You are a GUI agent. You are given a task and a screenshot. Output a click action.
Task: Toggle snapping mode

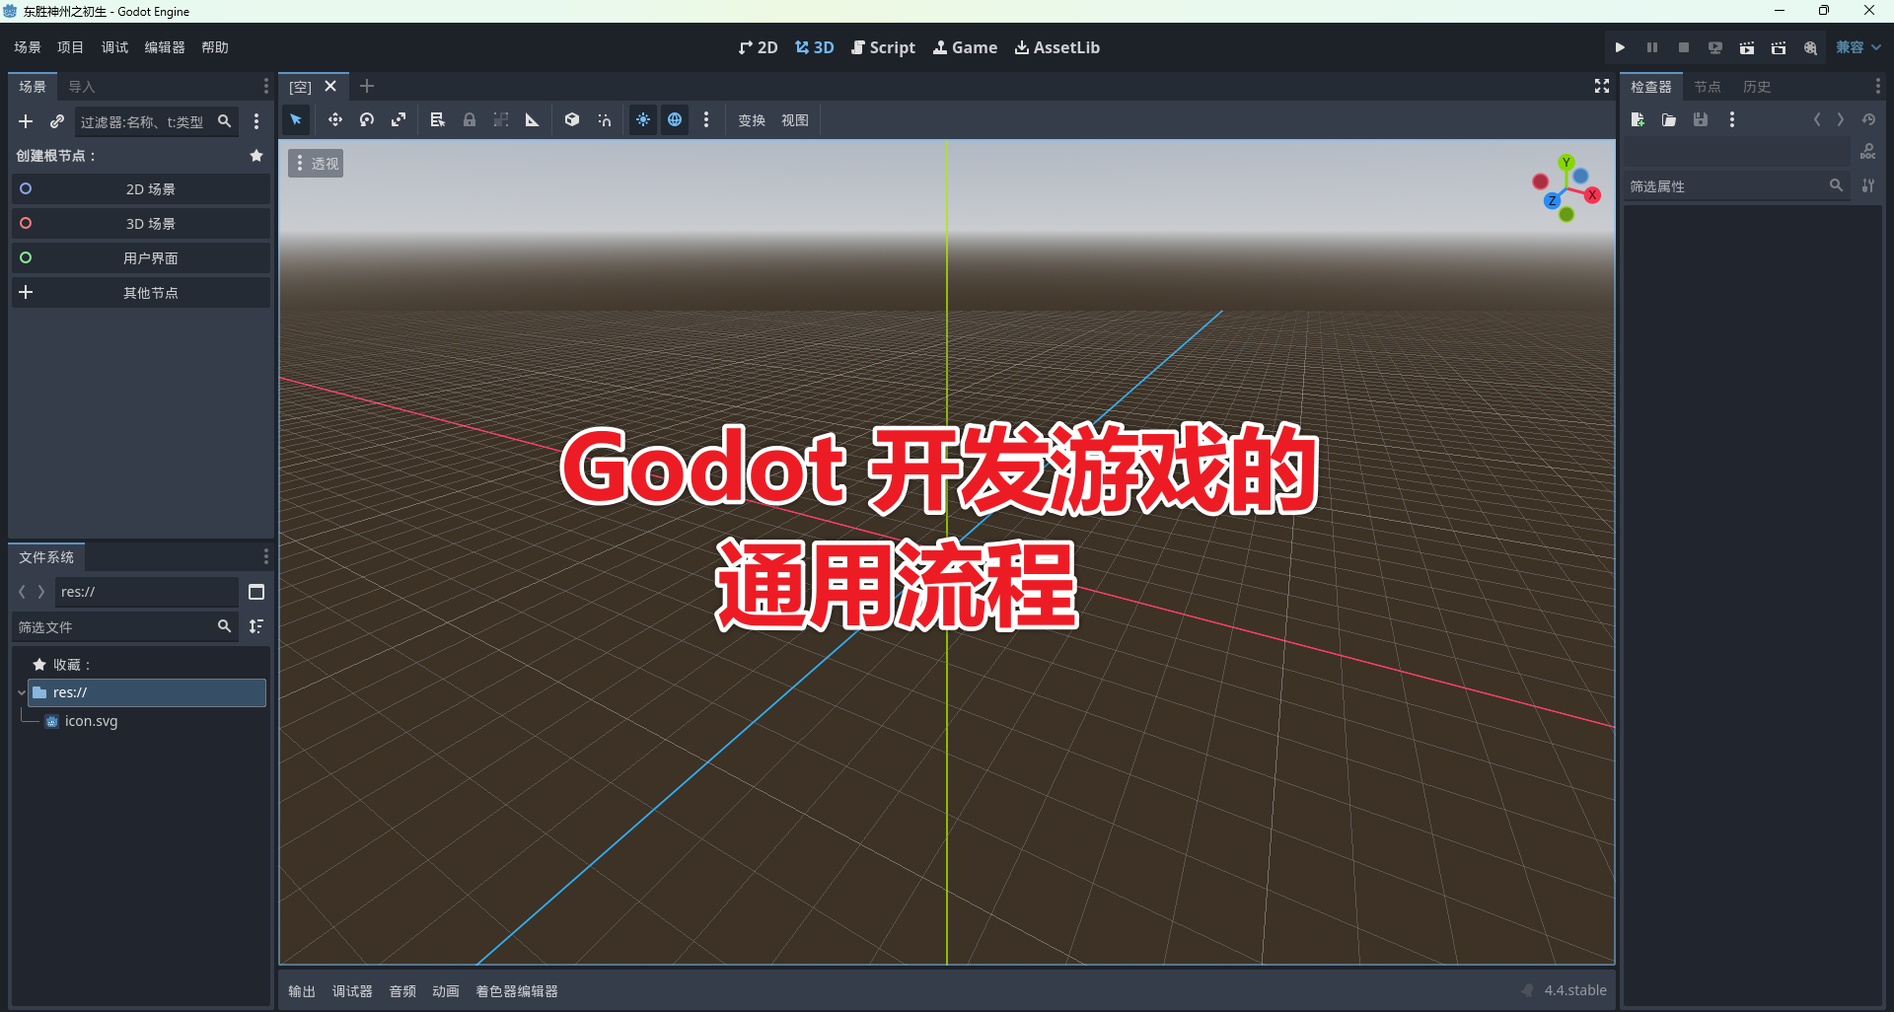point(604,120)
